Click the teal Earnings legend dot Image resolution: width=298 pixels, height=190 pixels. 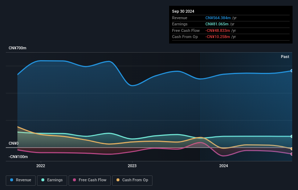43,180
